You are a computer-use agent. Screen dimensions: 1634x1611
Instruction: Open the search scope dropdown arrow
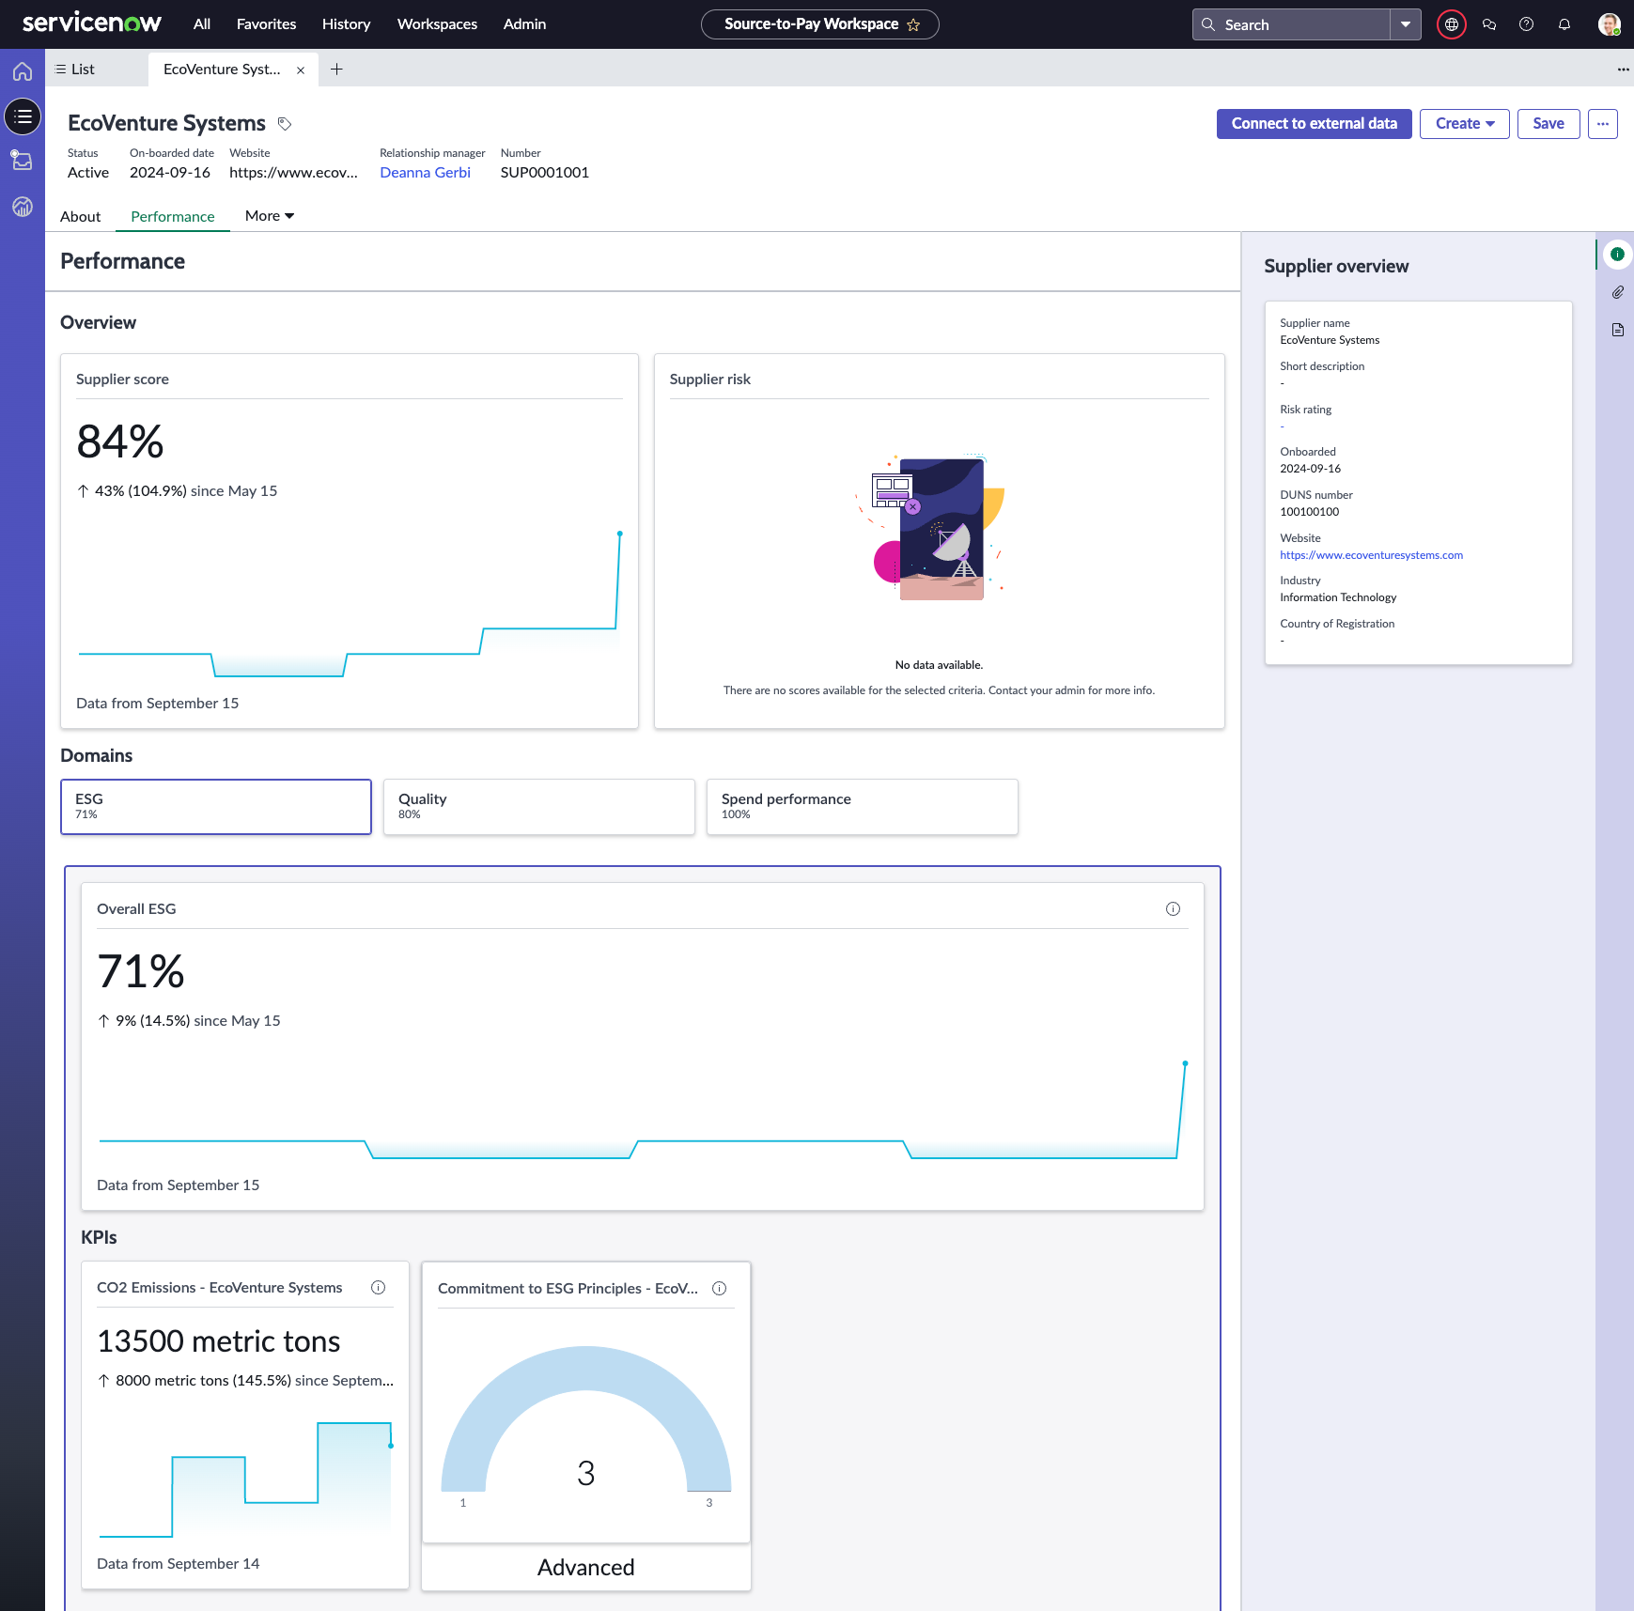(x=1405, y=24)
